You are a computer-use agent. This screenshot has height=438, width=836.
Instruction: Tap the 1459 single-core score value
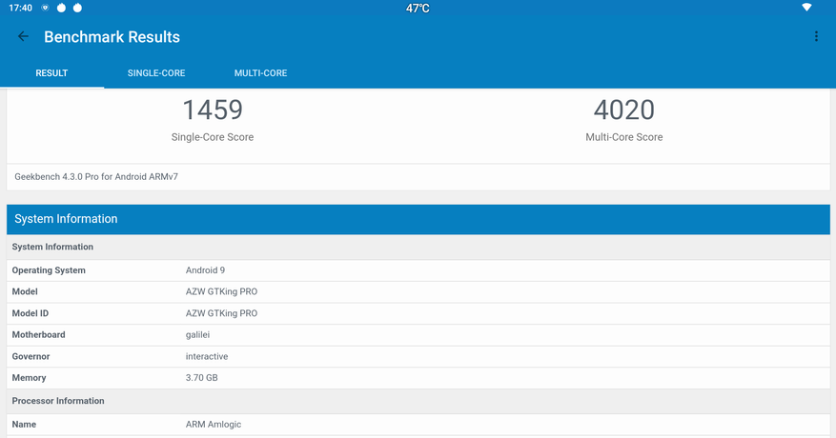[x=213, y=109]
